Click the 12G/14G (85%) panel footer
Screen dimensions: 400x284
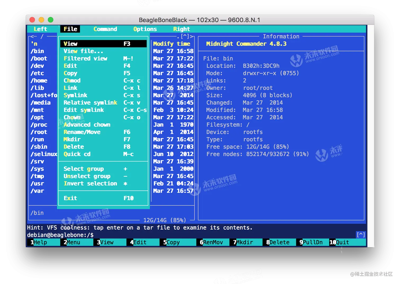tap(165, 220)
